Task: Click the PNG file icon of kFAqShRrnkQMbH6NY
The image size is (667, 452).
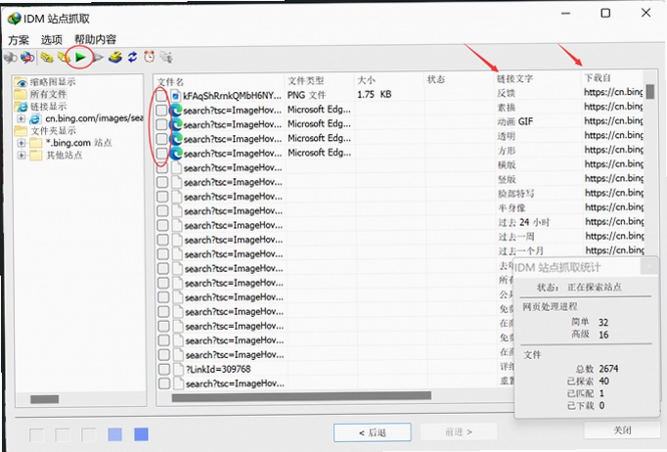Action: [175, 96]
